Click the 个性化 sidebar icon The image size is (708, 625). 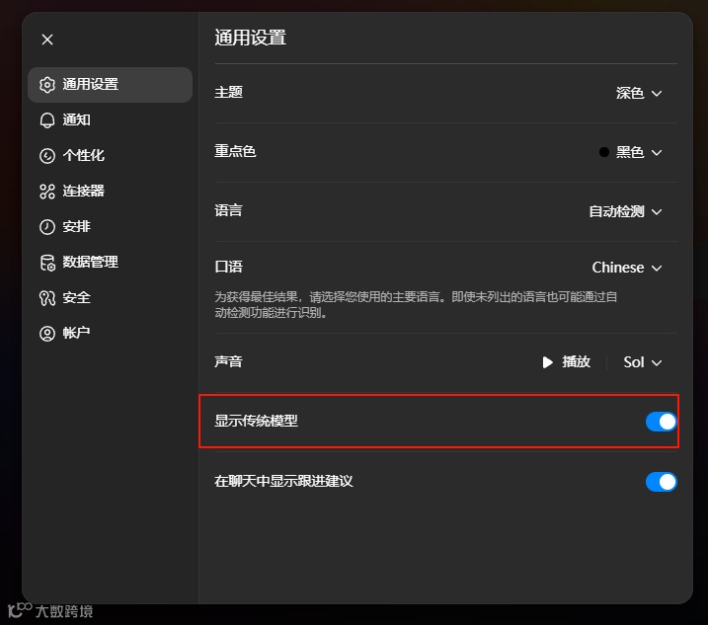click(x=47, y=156)
